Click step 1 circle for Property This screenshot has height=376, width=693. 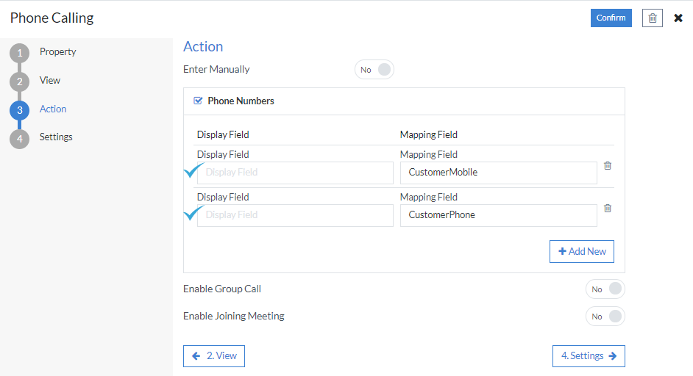click(19, 53)
